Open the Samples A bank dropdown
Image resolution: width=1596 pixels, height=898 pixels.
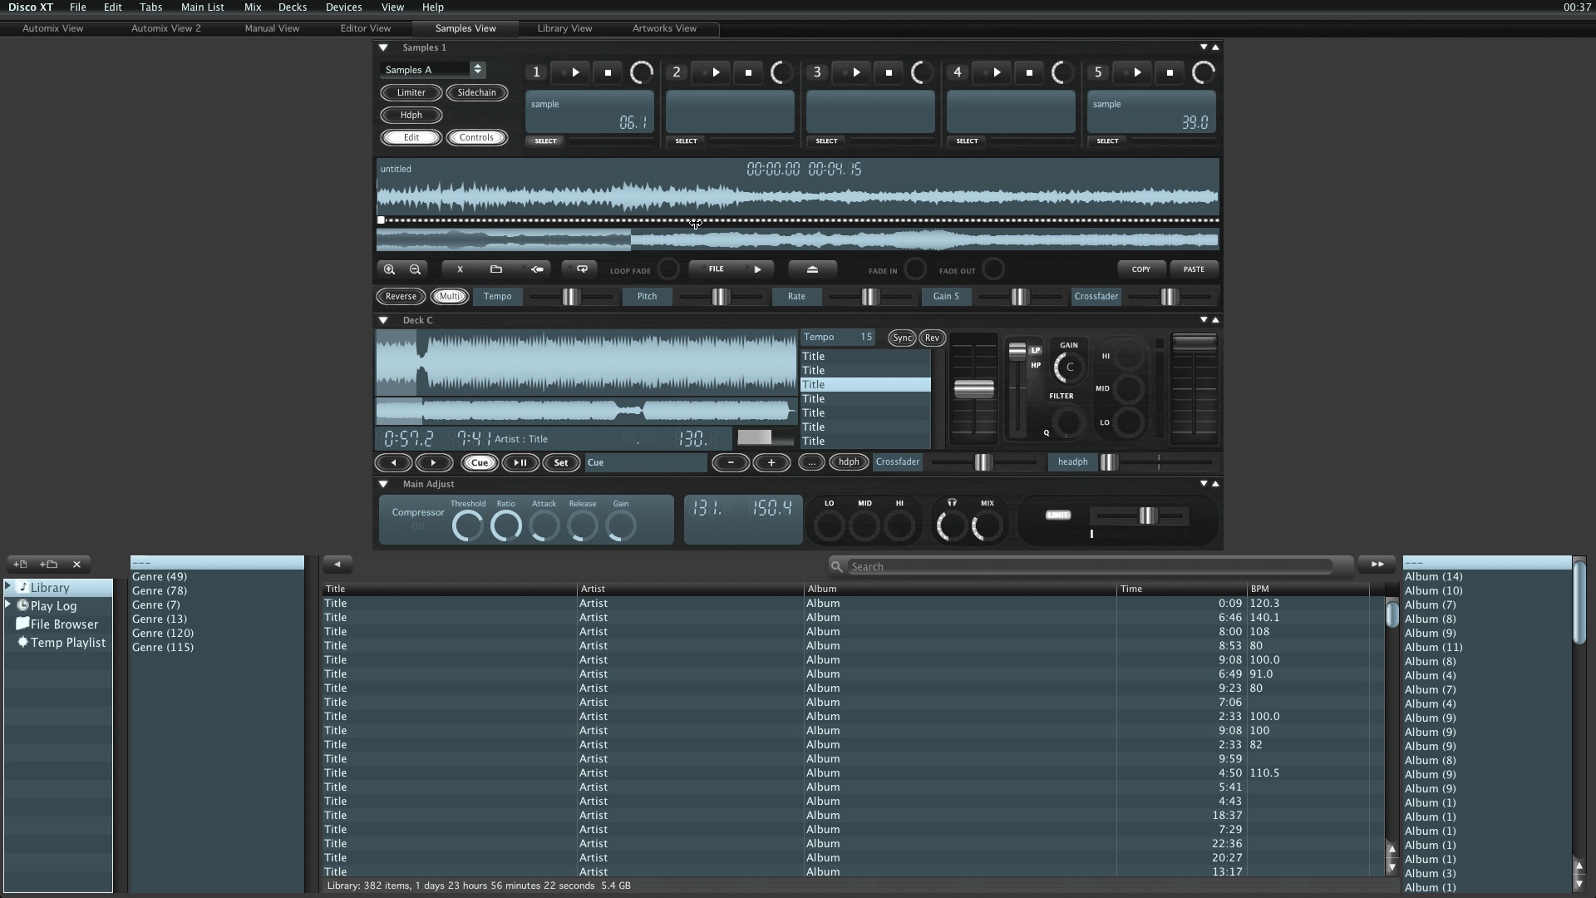(477, 70)
